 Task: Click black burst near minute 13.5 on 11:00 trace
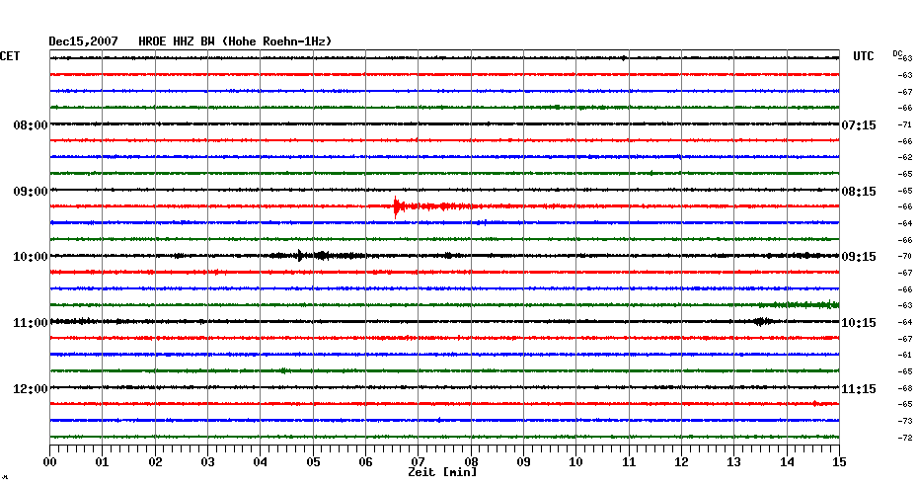[x=761, y=321]
